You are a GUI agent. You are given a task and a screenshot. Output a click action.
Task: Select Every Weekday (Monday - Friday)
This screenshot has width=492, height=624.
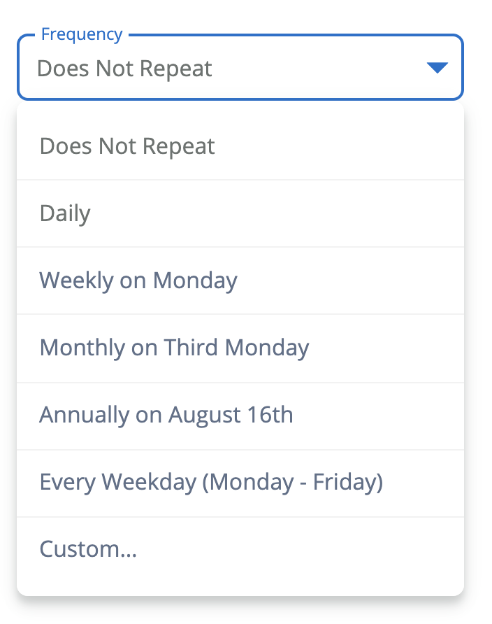211,482
